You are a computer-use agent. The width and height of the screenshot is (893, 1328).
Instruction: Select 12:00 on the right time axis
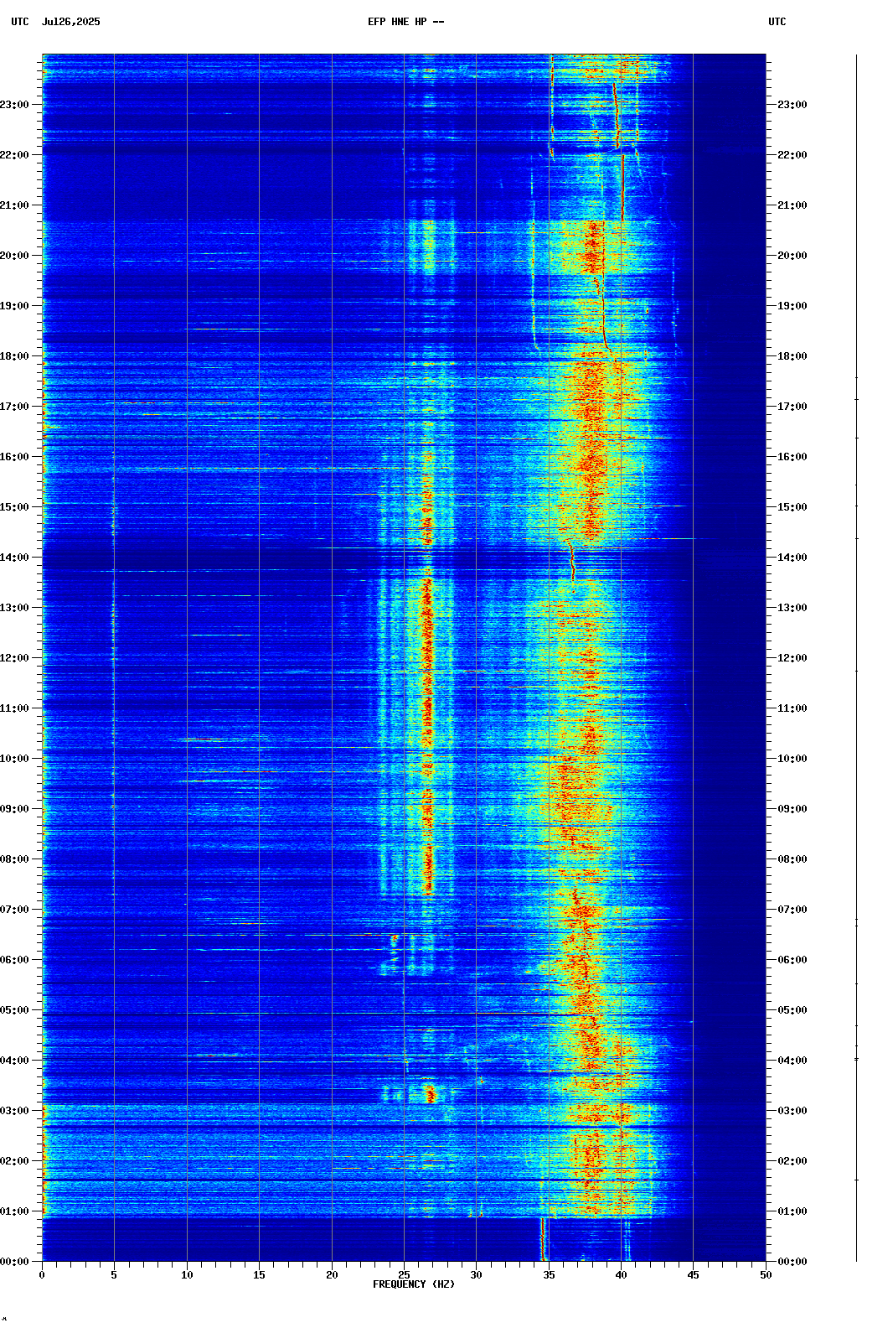coord(792,658)
